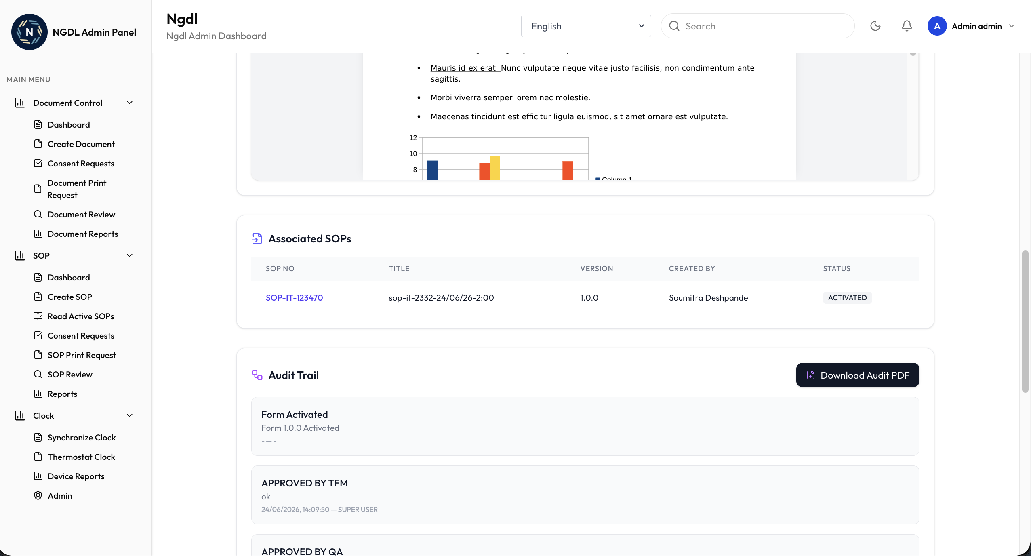
Task: Click the page vertical scrollbar thumb
Action: point(1025,321)
